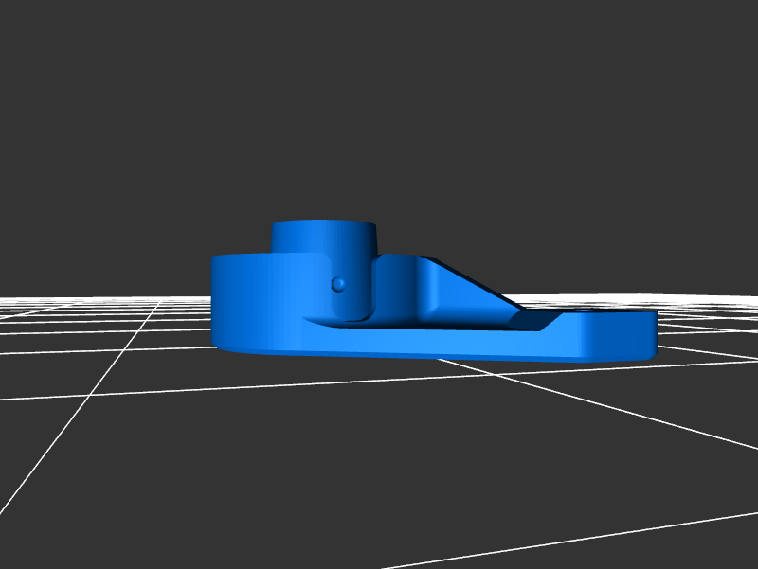Viewport: 758px width, 569px height.
Task: Click the grid floor in front of the model
Action: pos(379,454)
